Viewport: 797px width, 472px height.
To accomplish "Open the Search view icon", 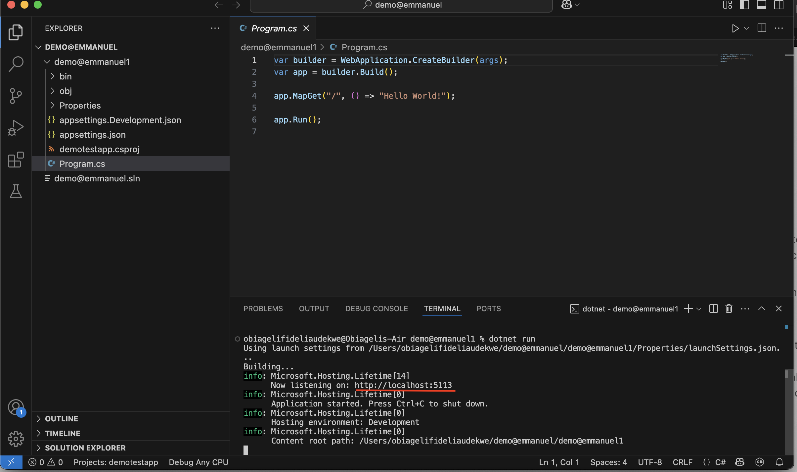I will click(16, 64).
